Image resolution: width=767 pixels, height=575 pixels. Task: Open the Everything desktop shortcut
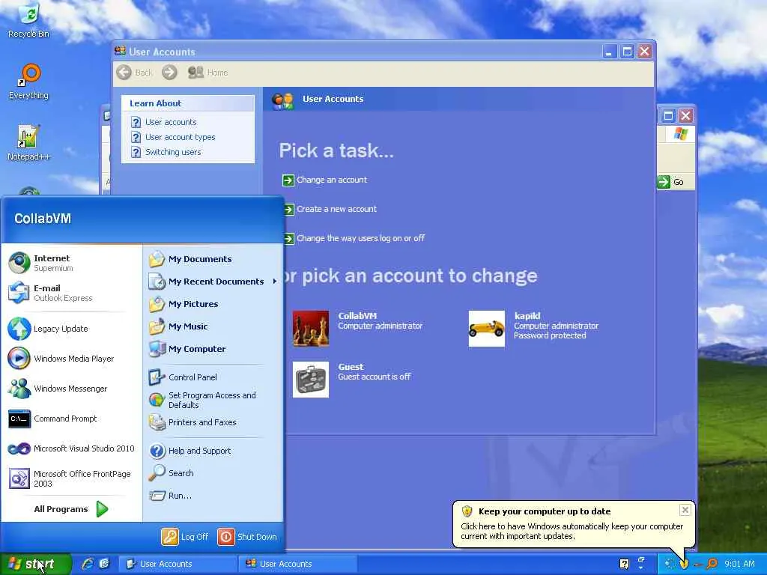29,82
